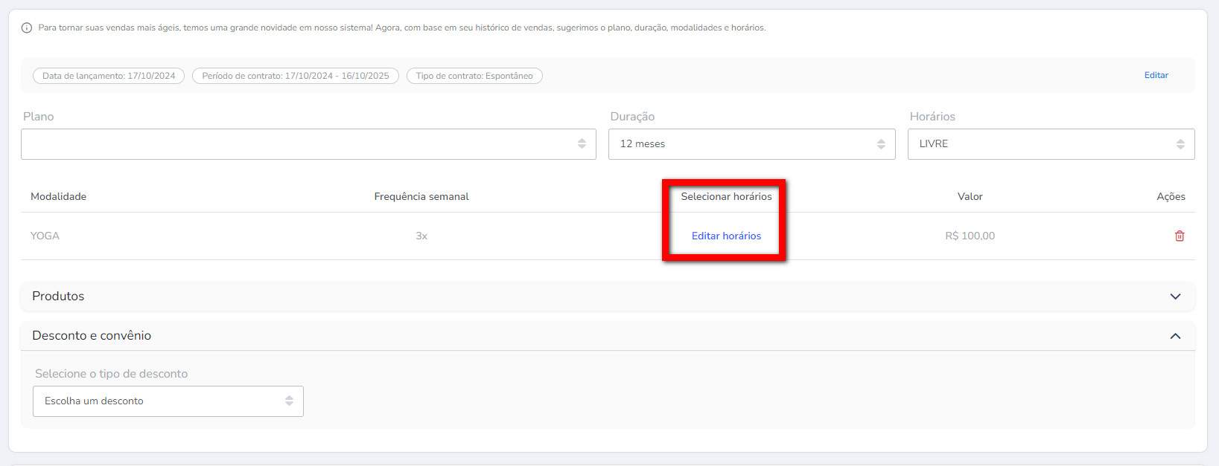Click the R$ 100,00 value cell
The image size is (1219, 466).
pos(970,236)
